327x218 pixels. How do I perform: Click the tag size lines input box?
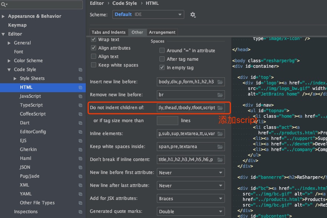(x=168, y=121)
